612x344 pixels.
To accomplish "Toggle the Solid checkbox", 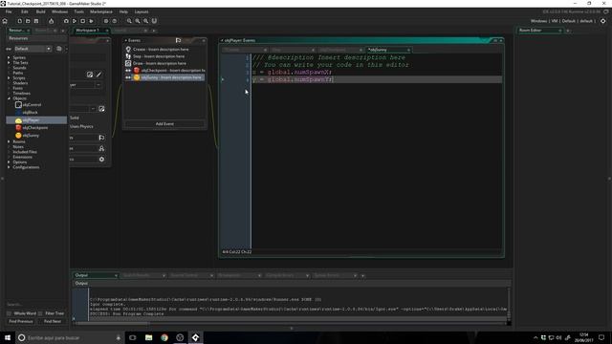I will pyautogui.click(x=75, y=118).
